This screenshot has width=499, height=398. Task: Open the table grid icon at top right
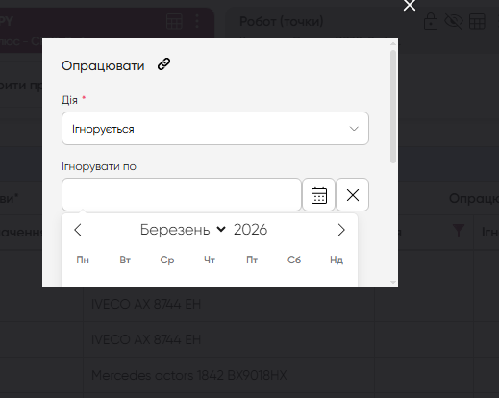click(x=477, y=22)
